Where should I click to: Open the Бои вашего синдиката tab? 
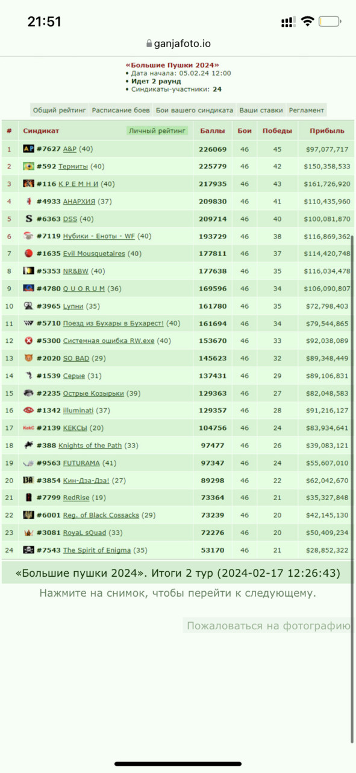tap(195, 111)
